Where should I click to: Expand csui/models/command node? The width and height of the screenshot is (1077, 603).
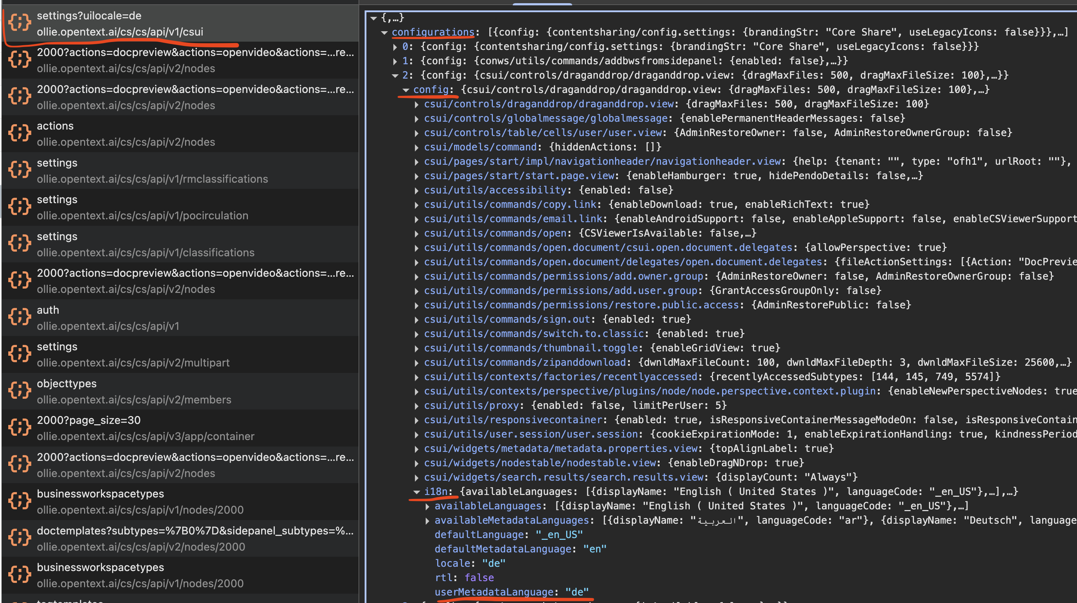417,148
